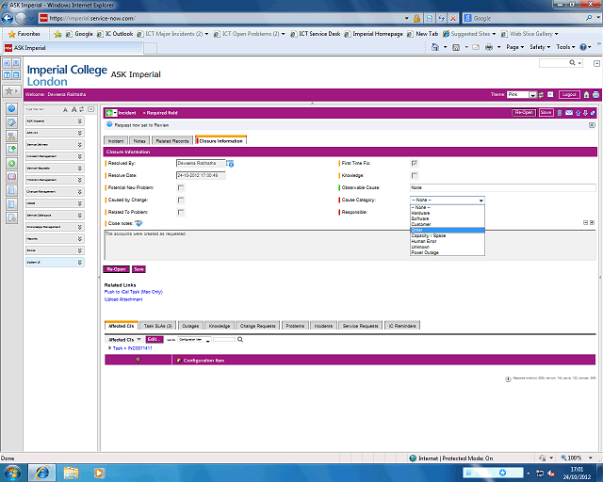Click the green back arrow beside Incident
The width and height of the screenshot is (603, 482).
coord(111,112)
